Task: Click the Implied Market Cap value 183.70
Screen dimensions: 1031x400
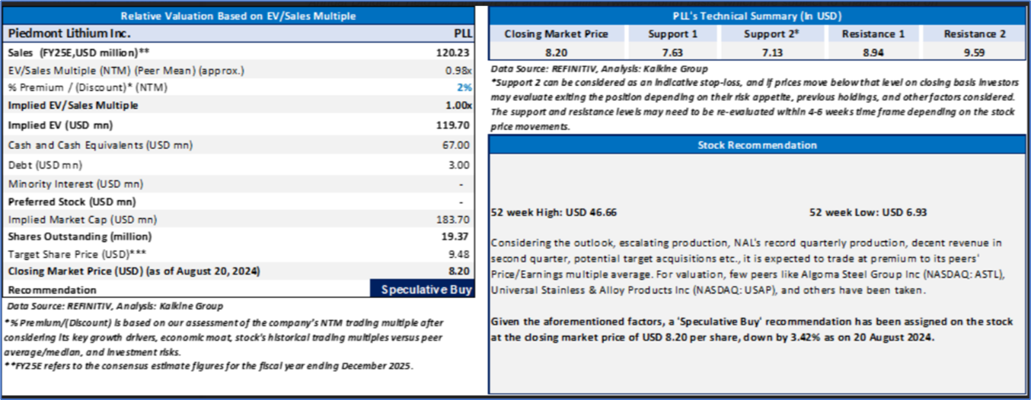Action: tap(456, 219)
